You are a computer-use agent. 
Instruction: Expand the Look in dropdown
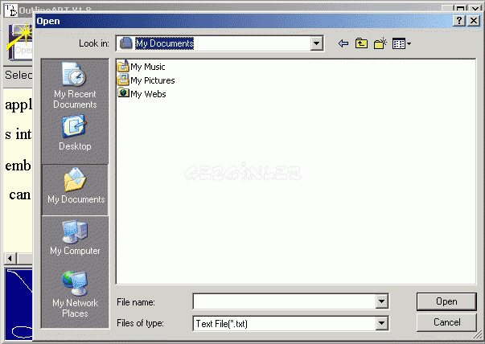(316, 43)
